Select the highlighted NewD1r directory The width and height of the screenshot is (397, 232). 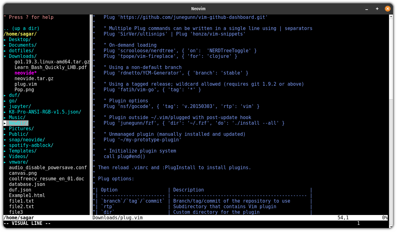[x=18, y=123]
